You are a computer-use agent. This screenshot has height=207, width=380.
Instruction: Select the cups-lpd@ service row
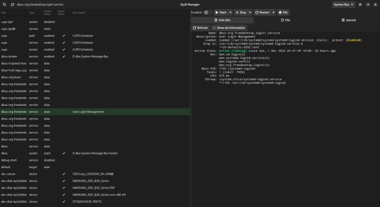(95, 29)
